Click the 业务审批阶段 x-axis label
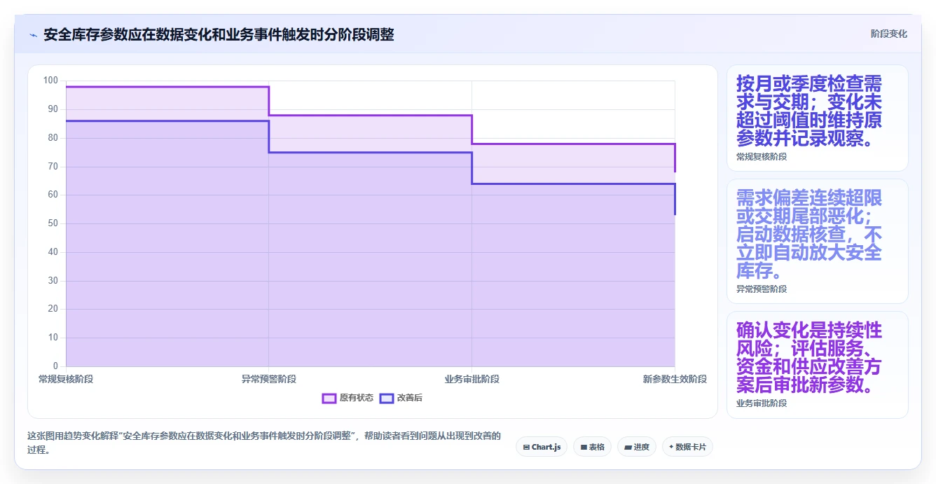Viewport: 936px width, 484px height. tap(472, 379)
